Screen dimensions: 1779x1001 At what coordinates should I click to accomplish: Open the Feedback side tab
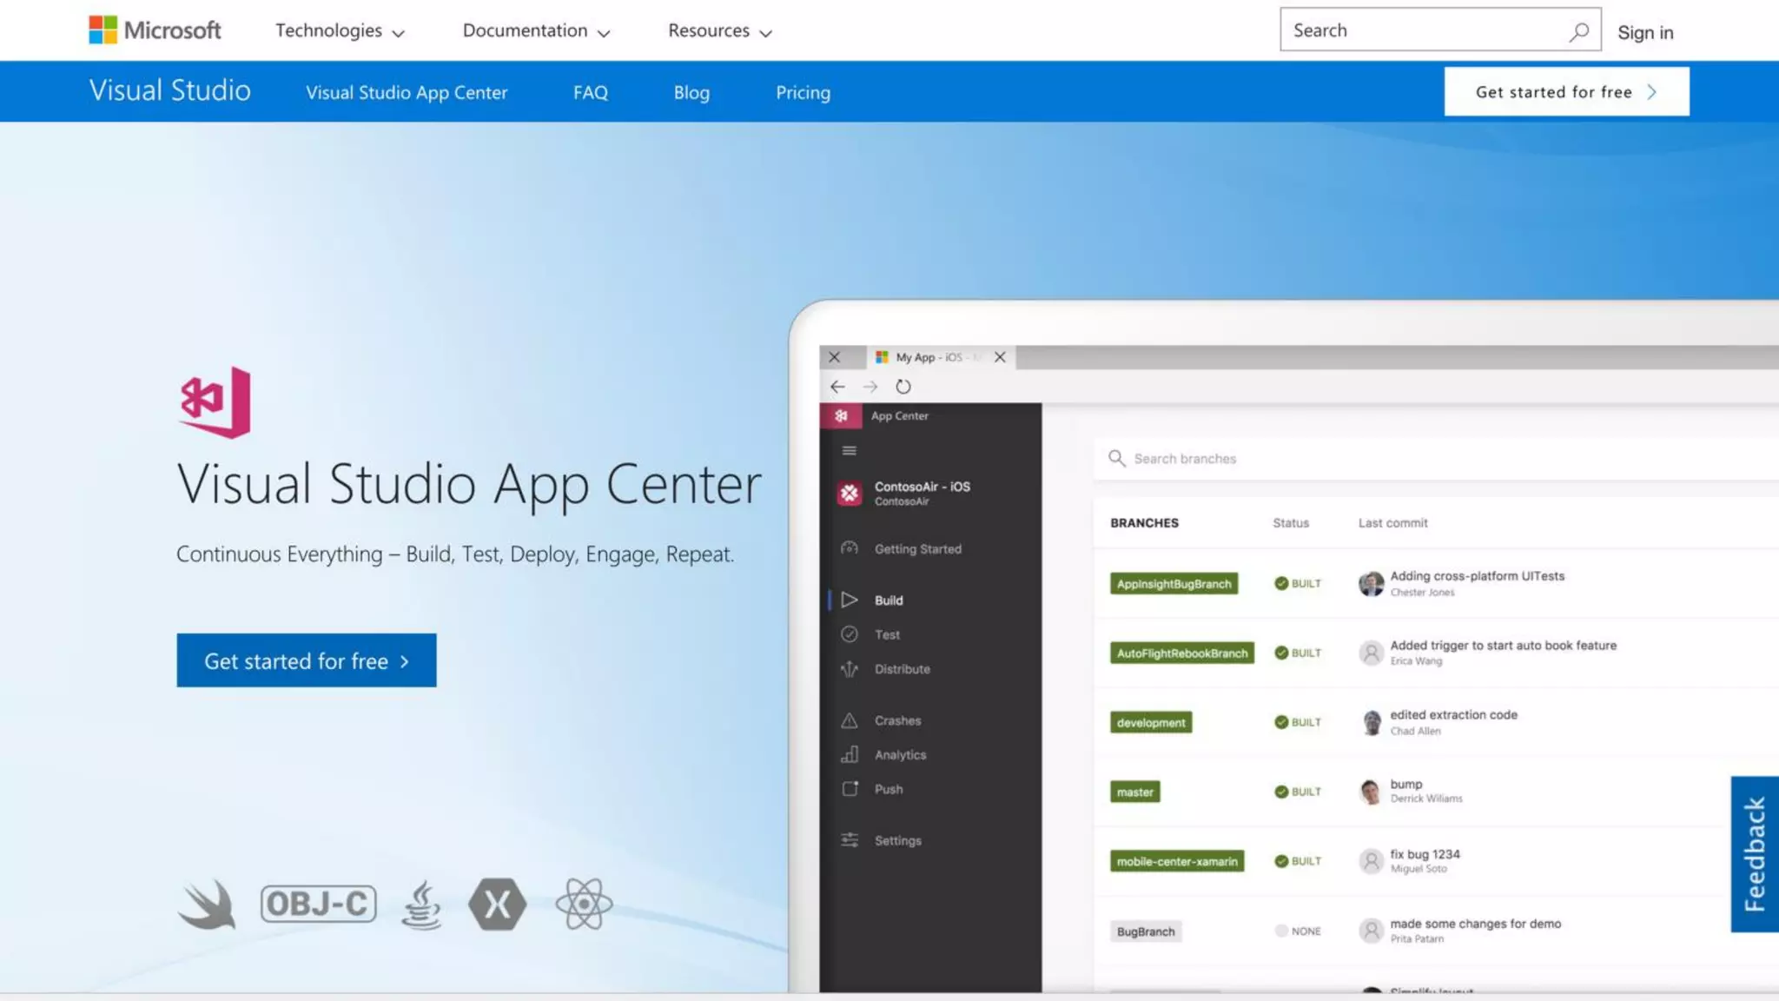(x=1755, y=853)
